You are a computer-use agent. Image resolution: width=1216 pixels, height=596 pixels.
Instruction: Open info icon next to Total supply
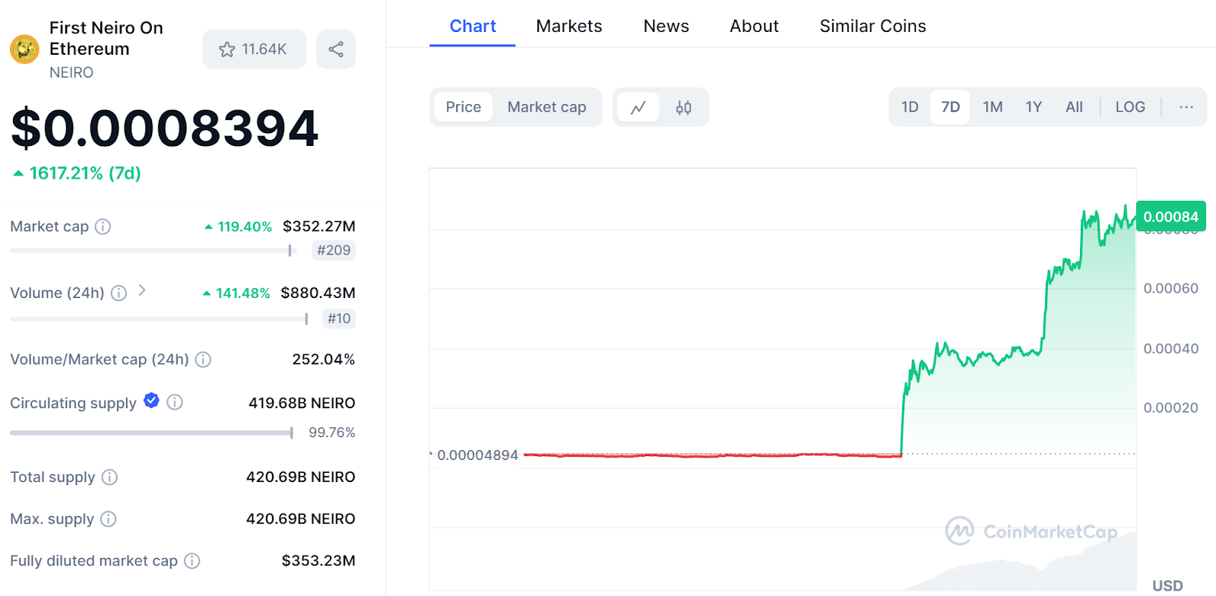click(x=109, y=477)
